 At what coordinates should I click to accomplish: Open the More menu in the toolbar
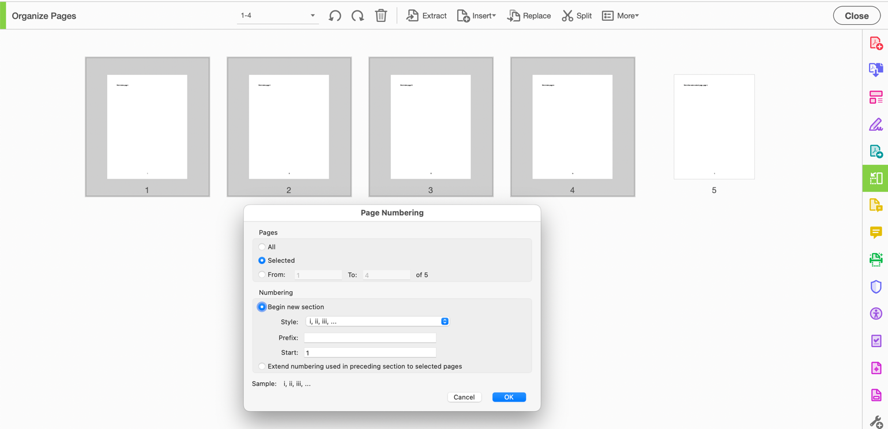pyautogui.click(x=620, y=16)
